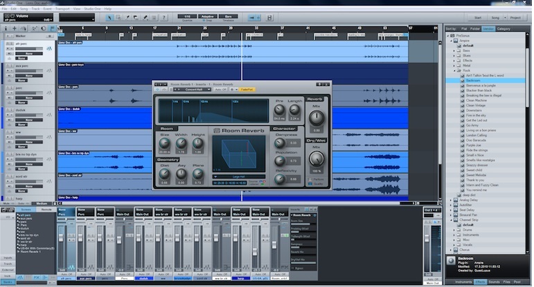This screenshot has width=534, height=287.
Task: Click the Remote tab in mixer panel
Action: 46,210
